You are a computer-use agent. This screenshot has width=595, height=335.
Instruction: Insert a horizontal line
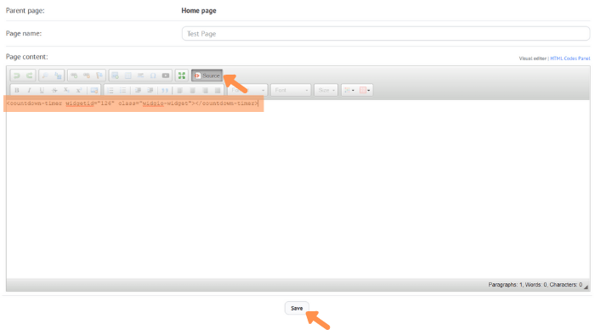pyautogui.click(x=140, y=75)
